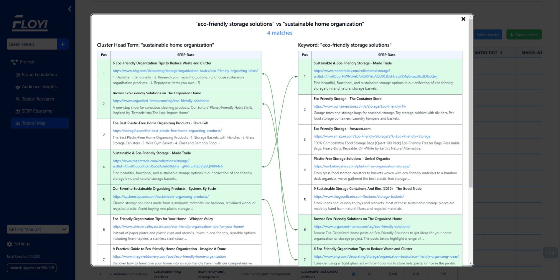Open madetrade.com link in keyword table
This screenshot has width=560, height=280.
tap(375, 74)
